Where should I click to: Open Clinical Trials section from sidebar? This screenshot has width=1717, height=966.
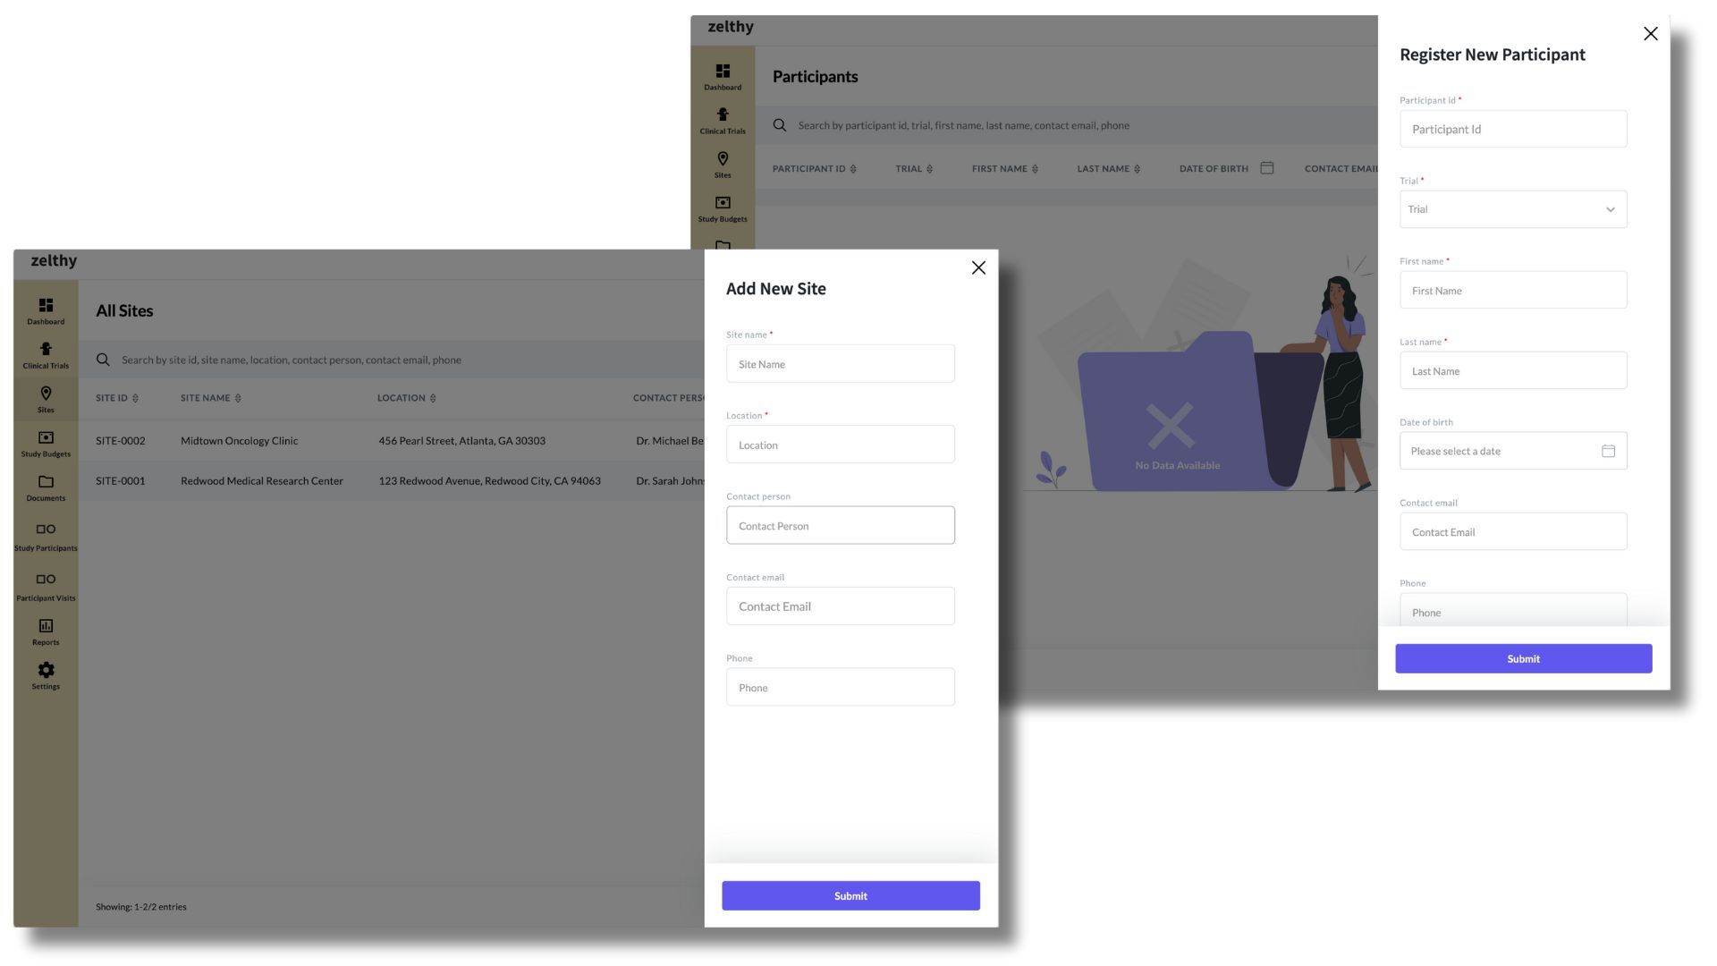pos(45,356)
